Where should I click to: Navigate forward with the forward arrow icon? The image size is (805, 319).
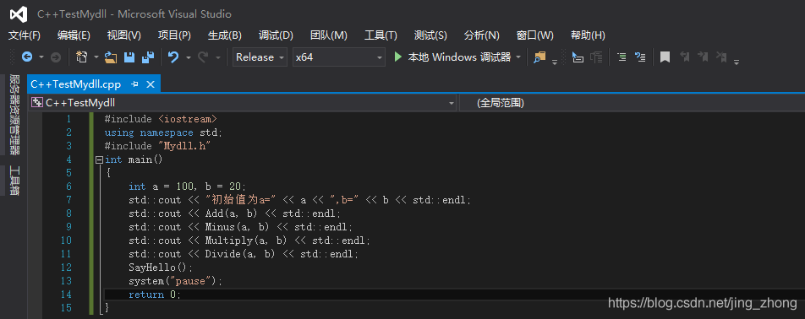point(56,57)
